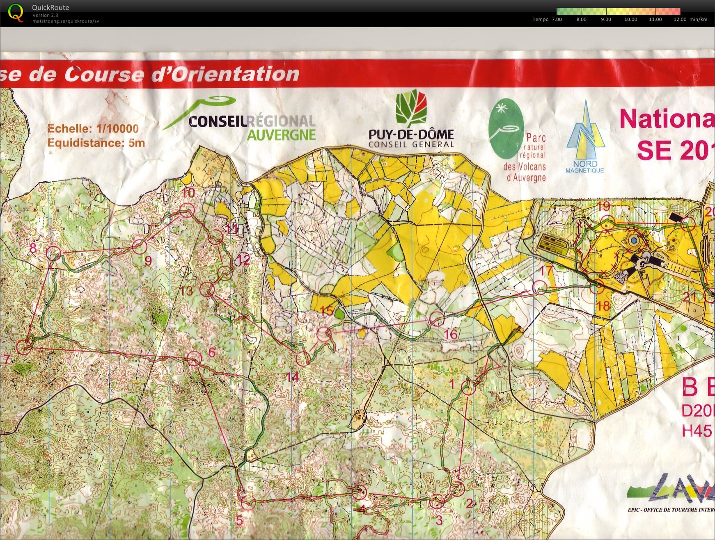Click the Nord Magnétique north arrow symbol
This screenshot has width=715, height=540.
(585, 137)
